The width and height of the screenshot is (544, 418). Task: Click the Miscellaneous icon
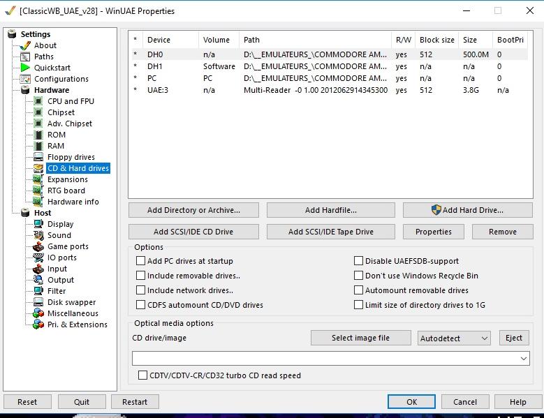[x=38, y=313]
